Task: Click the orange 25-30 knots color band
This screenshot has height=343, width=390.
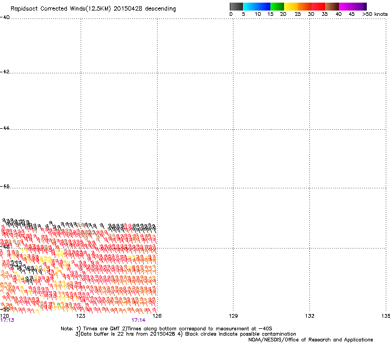Action: click(x=305, y=6)
